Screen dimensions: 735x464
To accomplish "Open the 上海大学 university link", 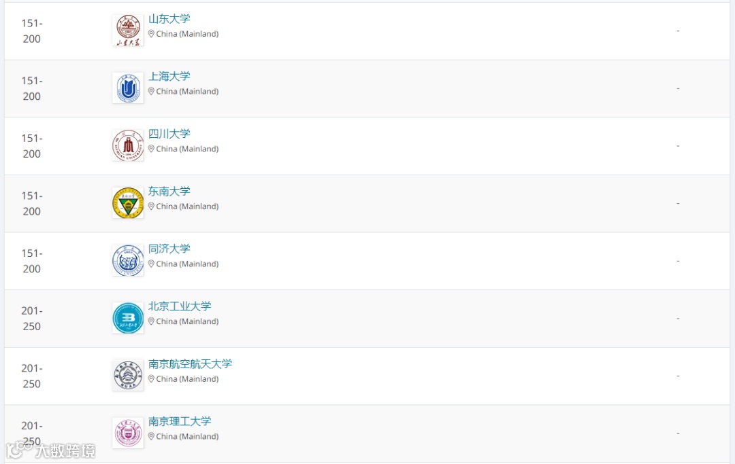I will [x=169, y=76].
